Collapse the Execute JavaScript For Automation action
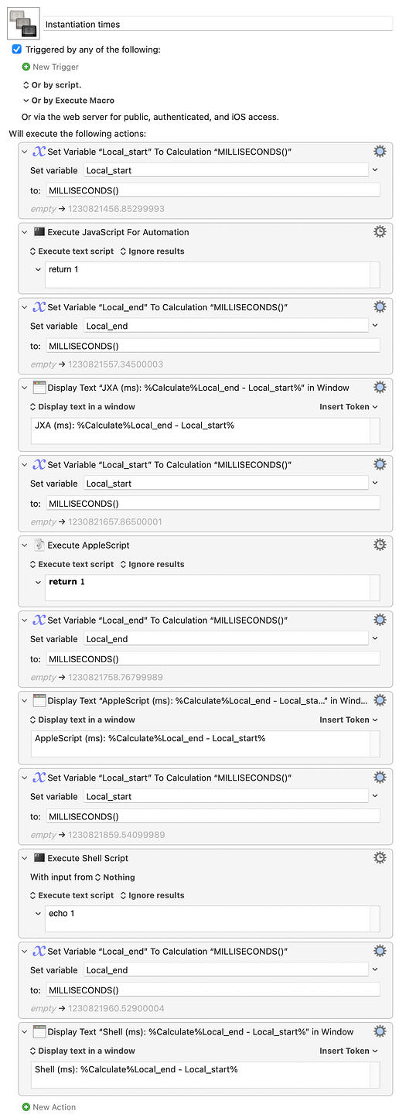The width and height of the screenshot is (399, 1118). [x=25, y=232]
